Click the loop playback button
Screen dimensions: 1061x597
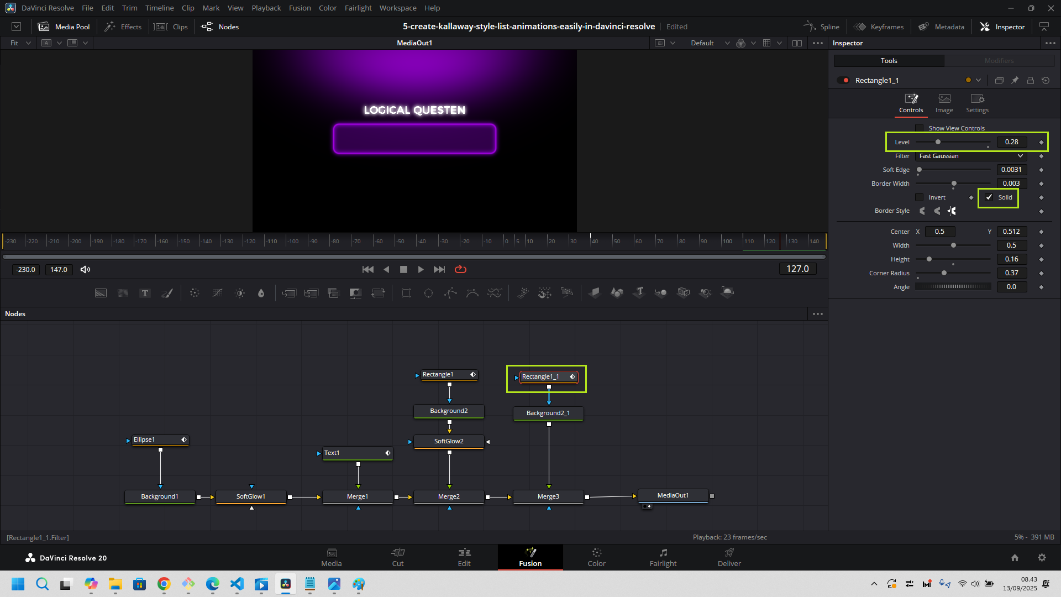[460, 269]
